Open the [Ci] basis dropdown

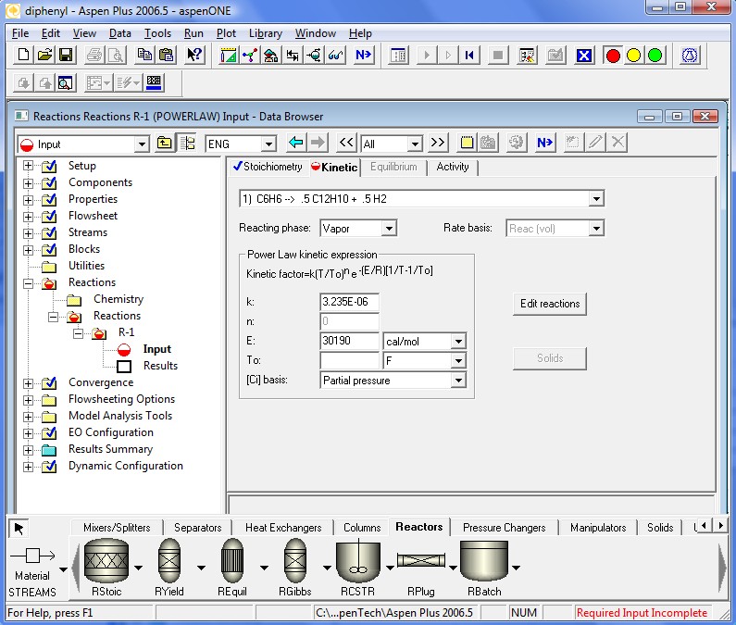(458, 381)
